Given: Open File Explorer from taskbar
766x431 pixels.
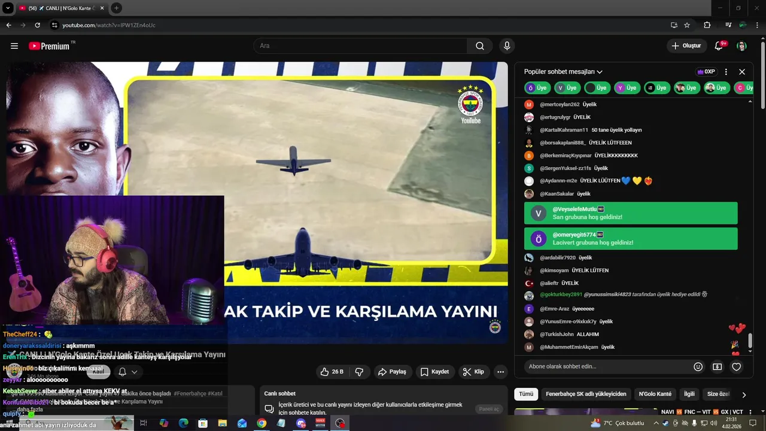Looking at the screenshot, I should pos(222,423).
